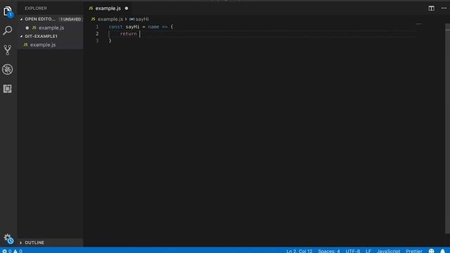
Task: Click the sayHi breadcrumb symbol
Action: tap(139, 19)
